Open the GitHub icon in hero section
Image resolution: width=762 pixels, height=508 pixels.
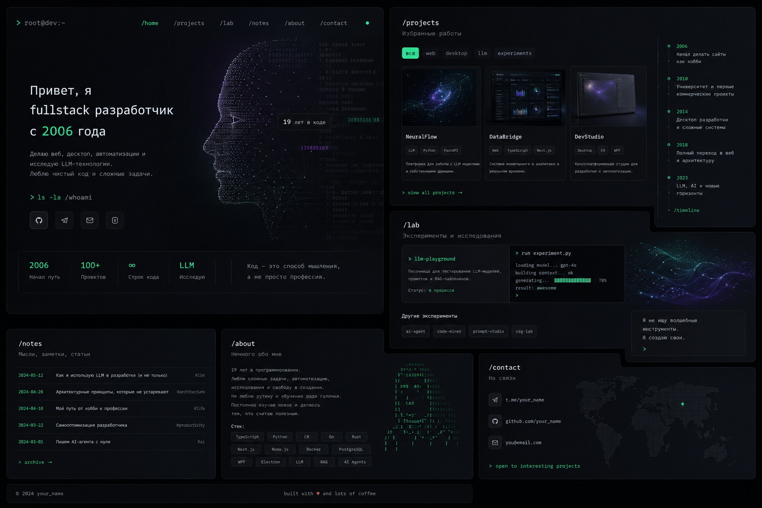pos(39,220)
